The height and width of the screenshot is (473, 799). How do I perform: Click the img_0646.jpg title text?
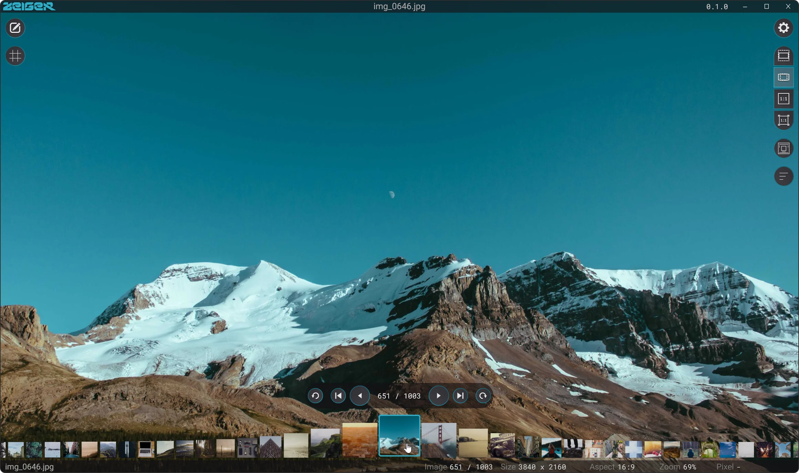(399, 6)
